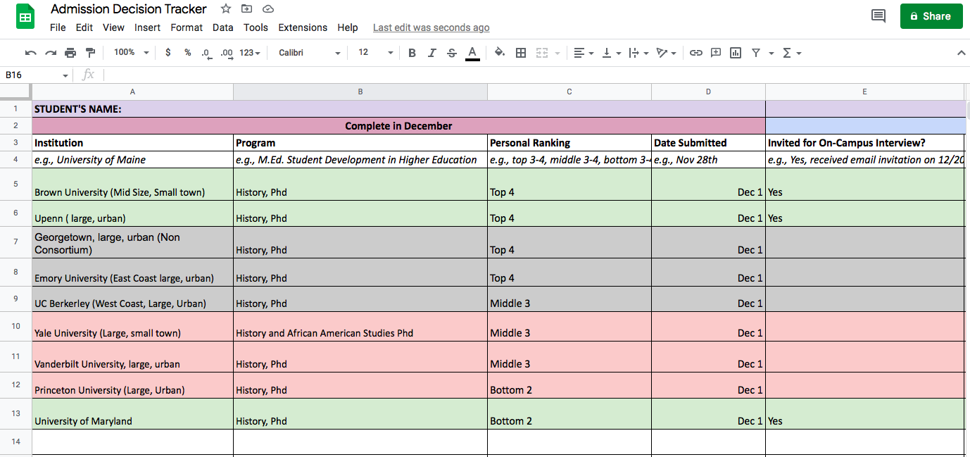Open the Extensions menu
The height and width of the screenshot is (457, 970).
(x=303, y=27)
